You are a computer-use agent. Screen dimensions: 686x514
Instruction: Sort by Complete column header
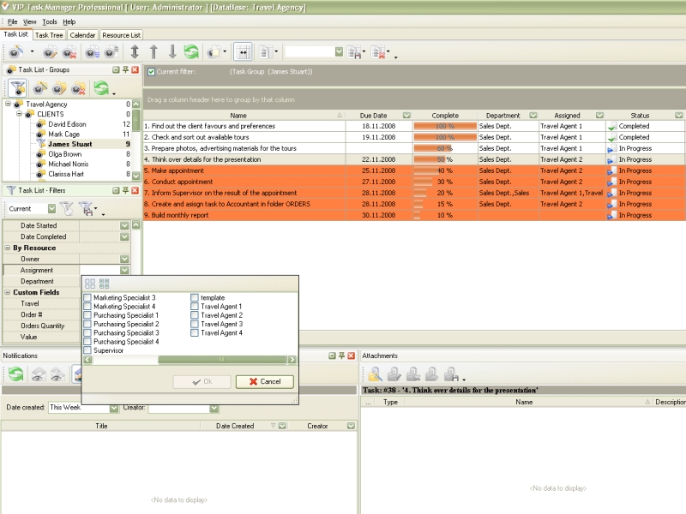pyautogui.click(x=445, y=116)
